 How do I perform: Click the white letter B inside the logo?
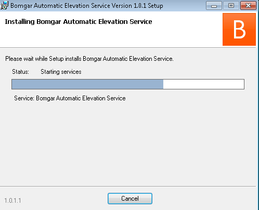(239, 30)
